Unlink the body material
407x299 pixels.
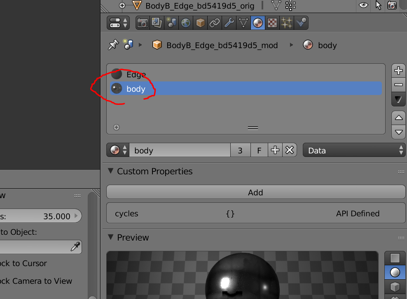[x=290, y=150]
